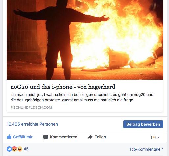Viewport: 169px width, 156px height.
Task: Click the Teilen text label
Action: pyautogui.click(x=100, y=137)
